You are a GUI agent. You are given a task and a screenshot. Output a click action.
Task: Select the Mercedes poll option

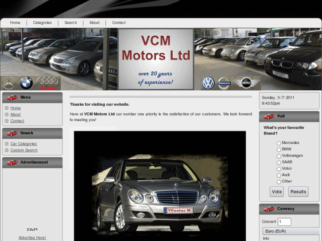279,143
